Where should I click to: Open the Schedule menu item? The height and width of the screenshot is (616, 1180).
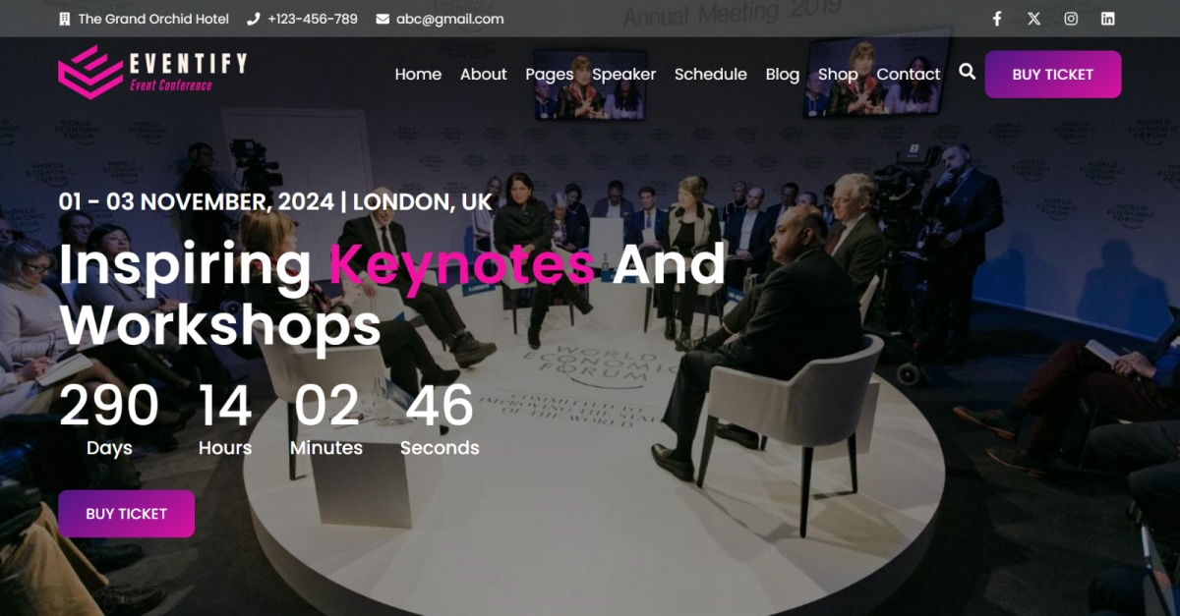click(x=711, y=75)
